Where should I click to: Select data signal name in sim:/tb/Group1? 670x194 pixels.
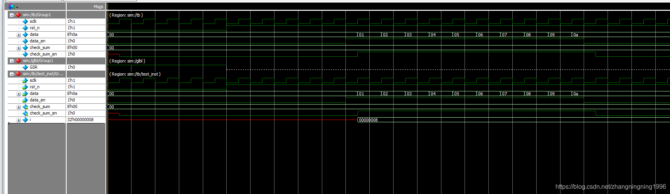pos(34,35)
